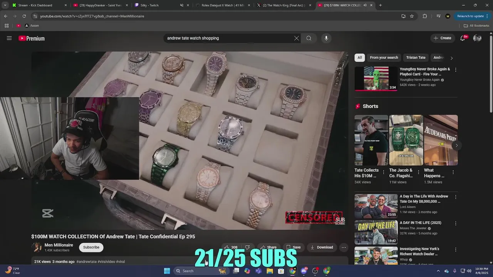Open the All Bookmarks folder
The height and width of the screenshot is (277, 493).
[x=476, y=26]
